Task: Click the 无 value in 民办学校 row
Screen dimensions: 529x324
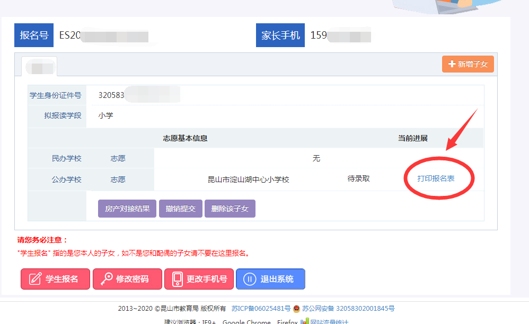Action: tap(316, 158)
